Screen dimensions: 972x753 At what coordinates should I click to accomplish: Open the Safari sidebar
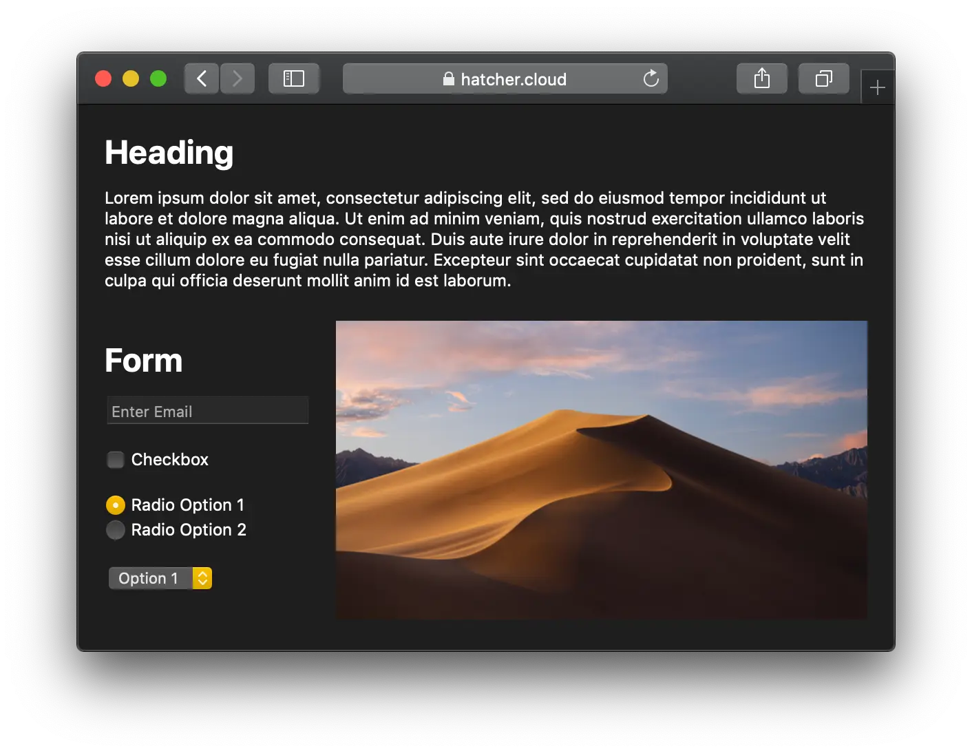(x=294, y=78)
